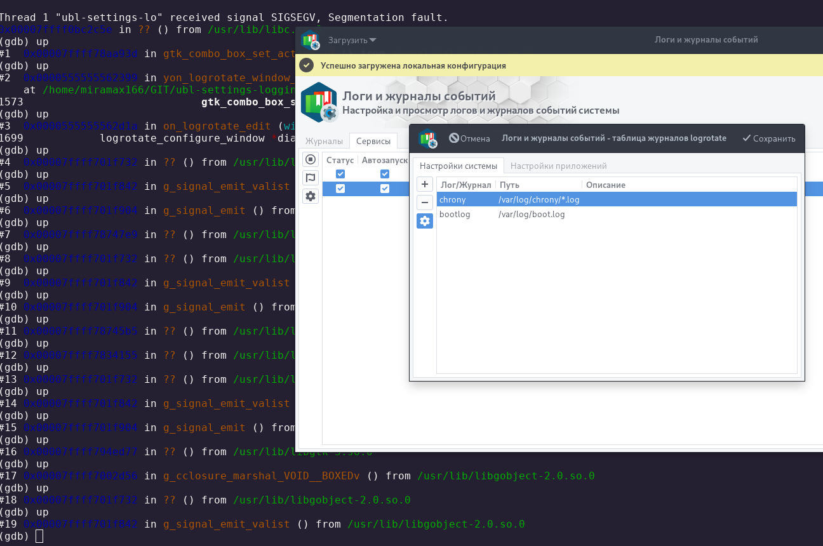Configure selected log with blue gear button
823x546 pixels.
coord(425,221)
